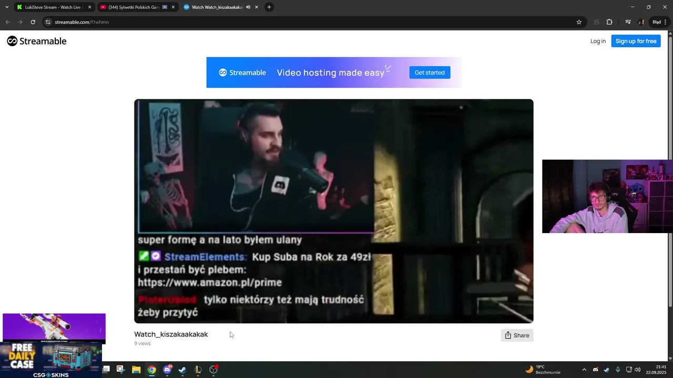This screenshot has height=378, width=673.
Task: Share the Watch_kiszakaakakak video
Action: [x=517, y=335]
